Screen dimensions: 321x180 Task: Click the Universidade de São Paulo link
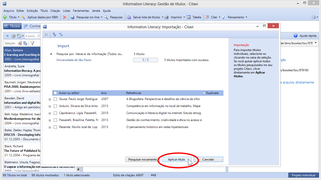[74, 60]
